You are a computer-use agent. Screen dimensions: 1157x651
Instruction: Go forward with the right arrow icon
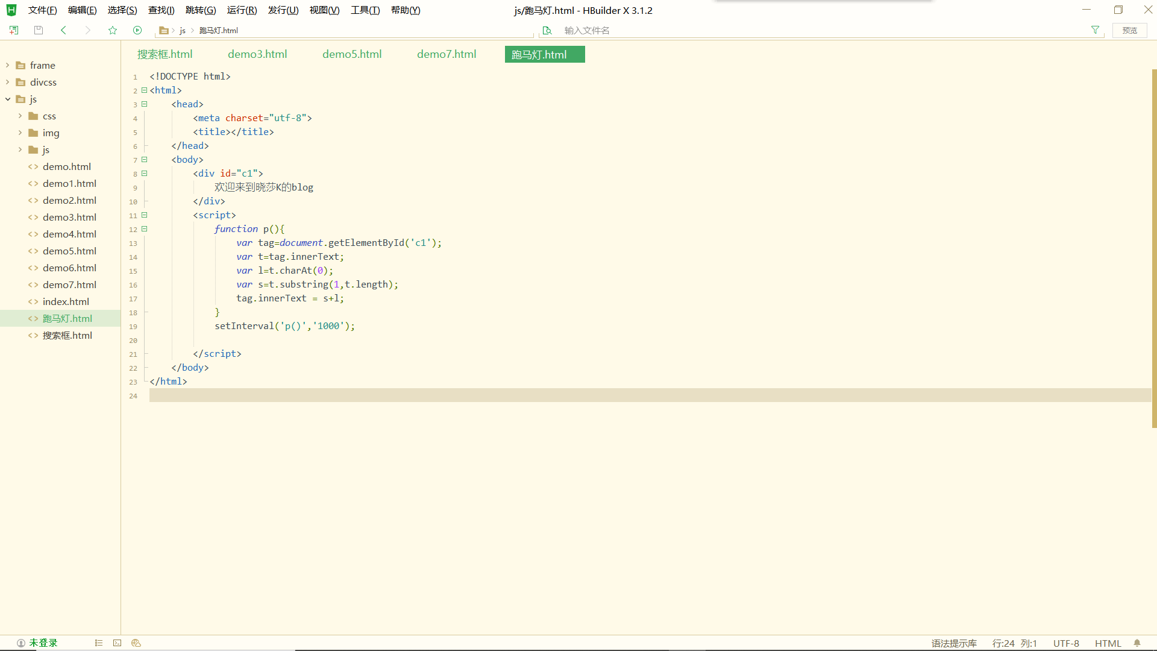(88, 30)
